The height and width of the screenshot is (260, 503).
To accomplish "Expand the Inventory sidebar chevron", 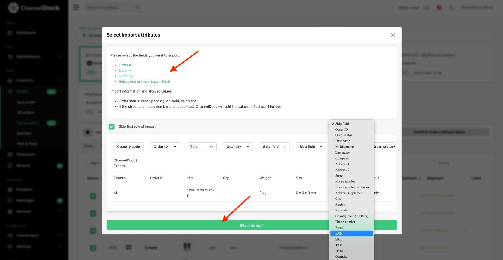I will click(x=60, y=80).
